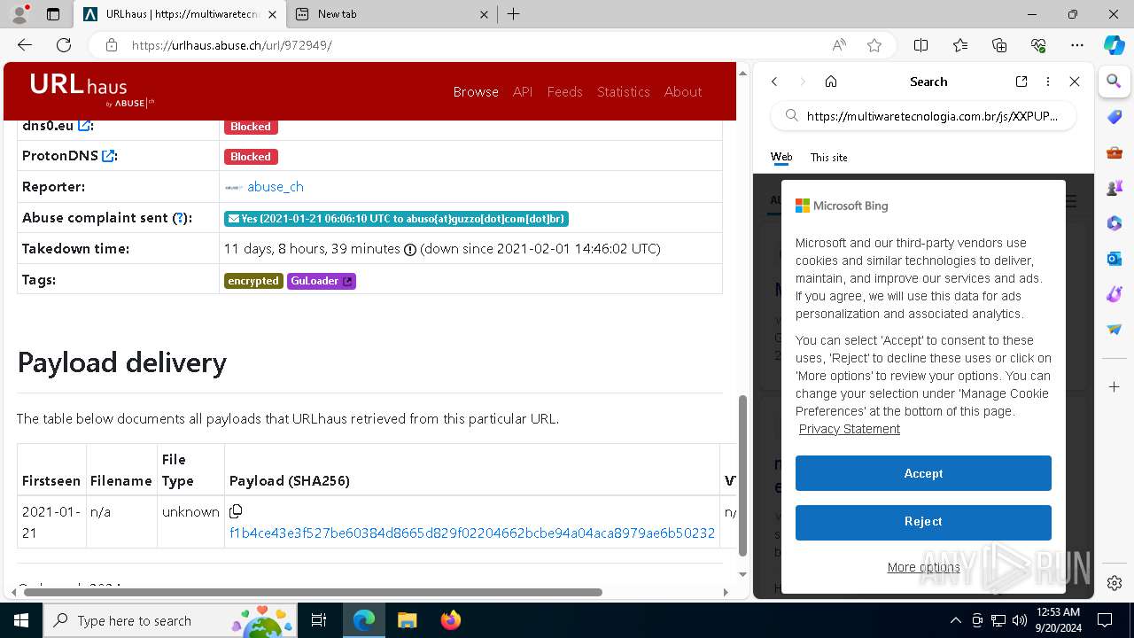The width and height of the screenshot is (1134, 638).
Task: Click browser address bar URL
Action: 232,45
